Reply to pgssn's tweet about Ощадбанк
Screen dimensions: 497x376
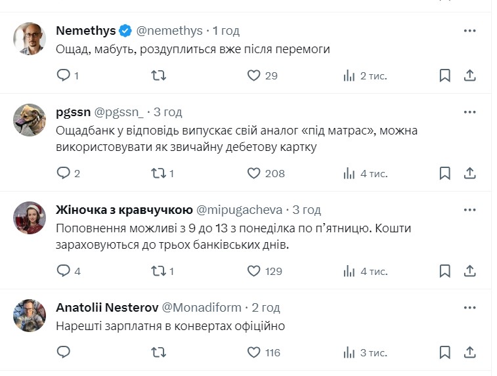[x=64, y=173]
